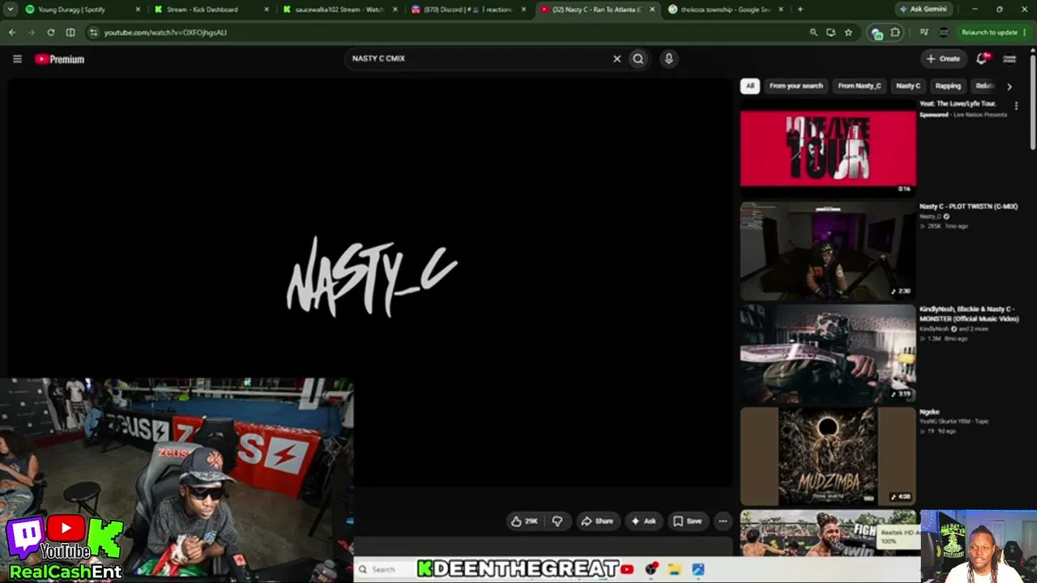
Task: Open more actions ellipsis under the video
Action: coord(723,521)
